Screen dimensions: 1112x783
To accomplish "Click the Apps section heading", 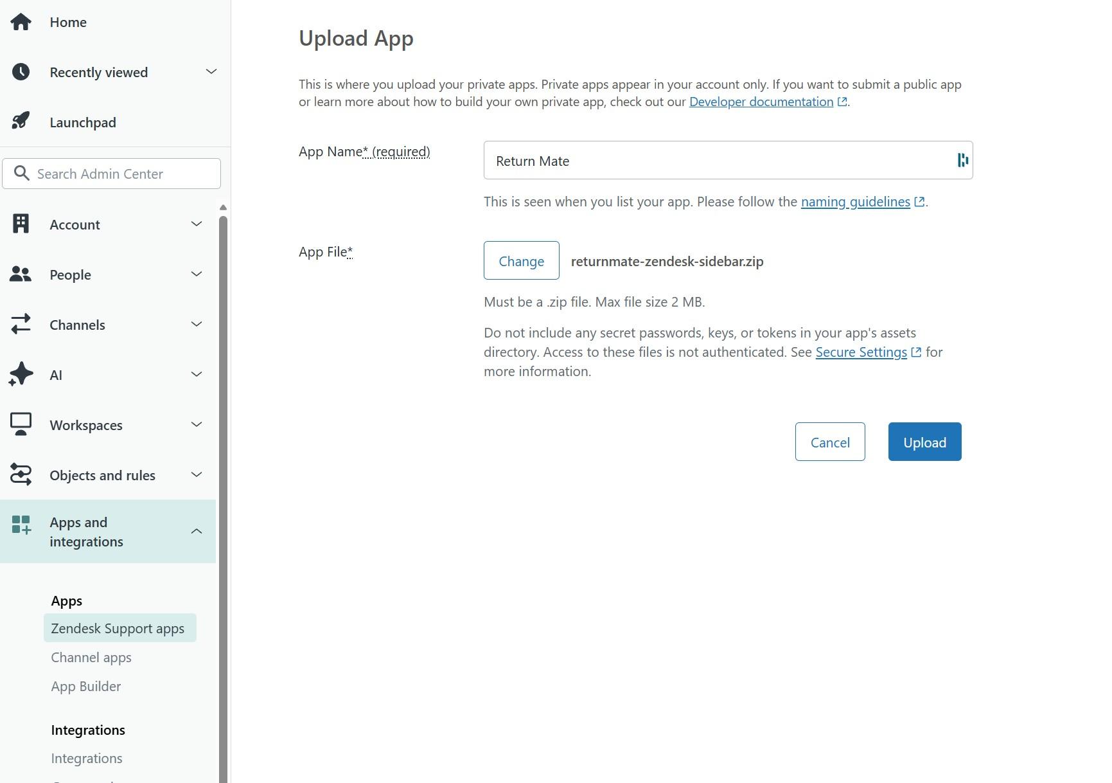I will pos(67,600).
